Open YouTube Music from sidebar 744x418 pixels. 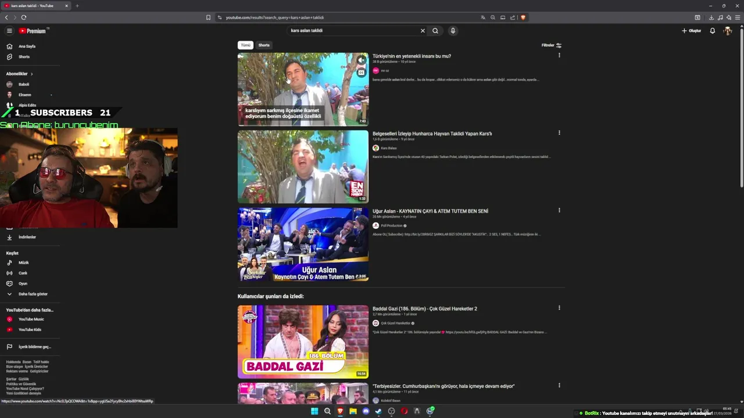pos(31,319)
